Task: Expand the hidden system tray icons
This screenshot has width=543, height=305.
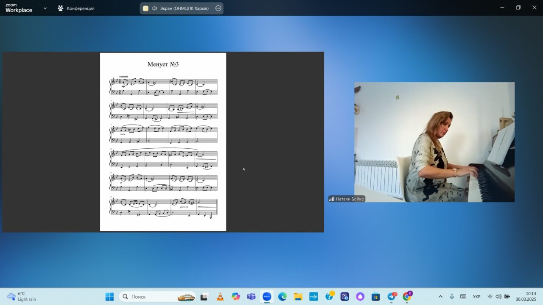Action: pyautogui.click(x=440, y=297)
